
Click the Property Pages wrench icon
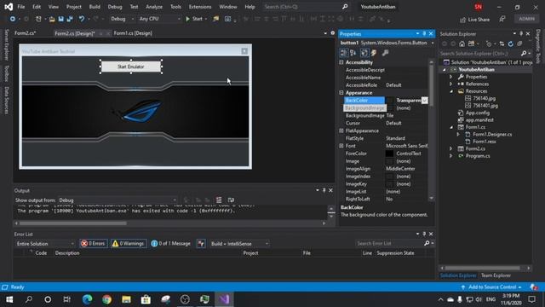pyautogui.click(x=385, y=53)
